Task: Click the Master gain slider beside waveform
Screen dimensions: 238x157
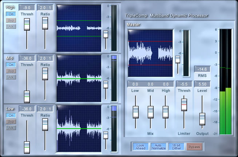Action: tap(178, 59)
